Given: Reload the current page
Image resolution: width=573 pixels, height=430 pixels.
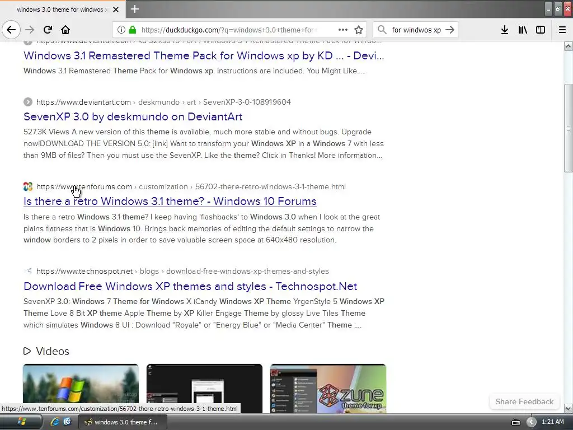Looking at the screenshot, I should coord(48,30).
